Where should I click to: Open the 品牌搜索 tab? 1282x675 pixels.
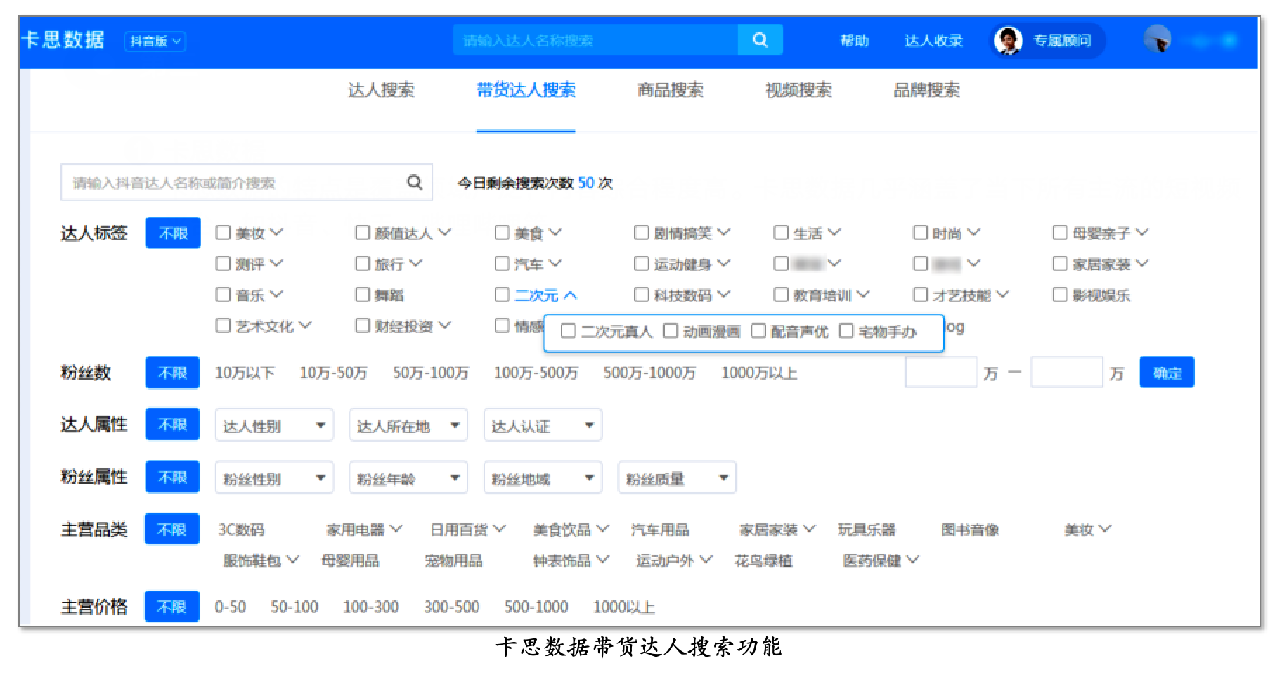pos(926,90)
